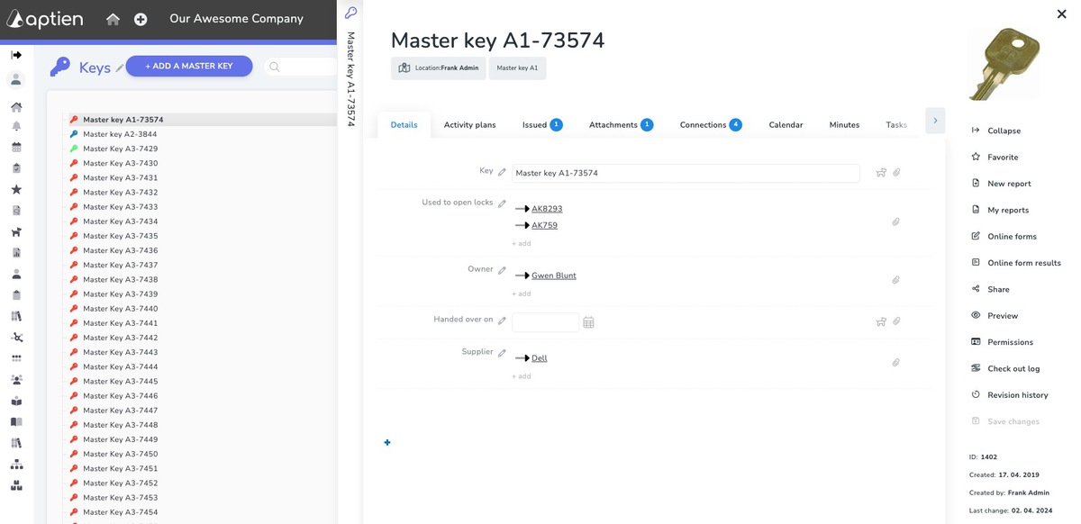Click the bell notifications icon in sidebar
The width and height of the screenshot is (1081, 524).
(16, 126)
